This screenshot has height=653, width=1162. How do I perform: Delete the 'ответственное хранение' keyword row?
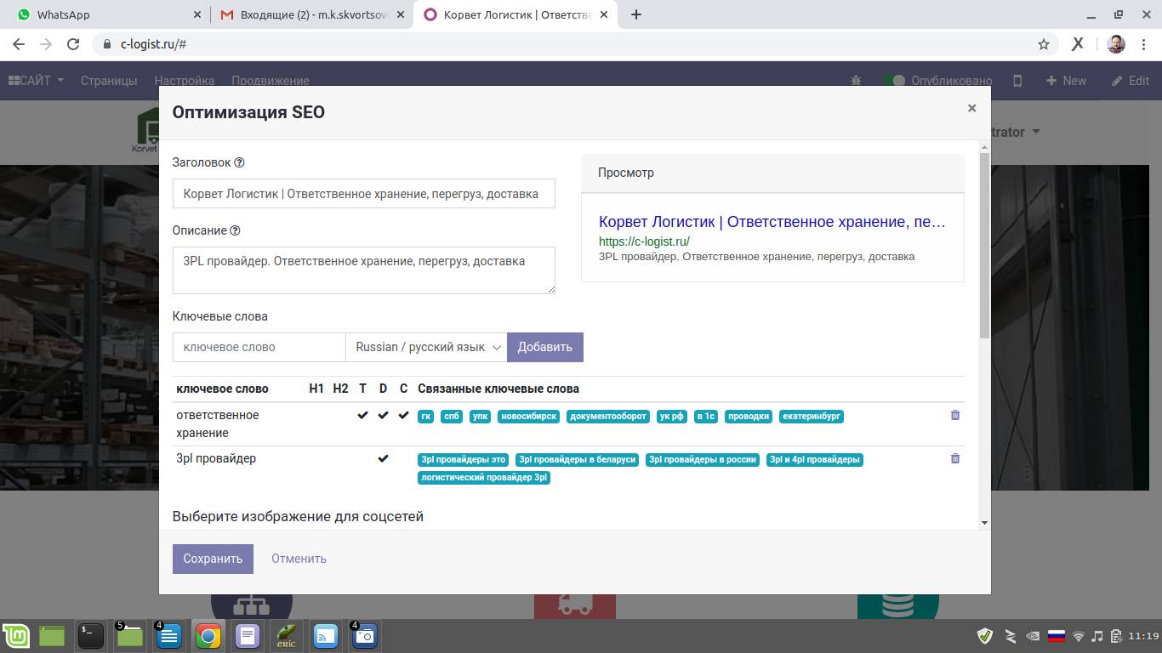coord(954,415)
